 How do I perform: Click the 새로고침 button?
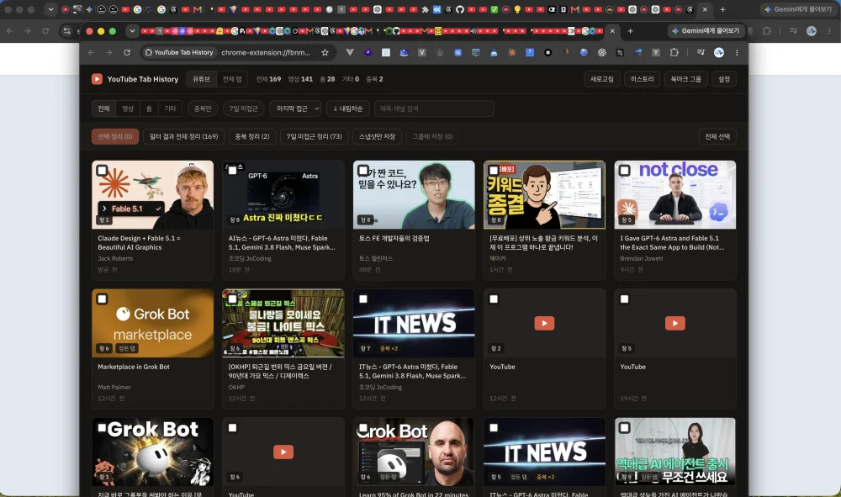(x=602, y=79)
